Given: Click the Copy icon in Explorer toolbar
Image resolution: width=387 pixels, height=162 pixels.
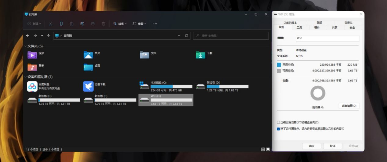Looking at the screenshot, I should [61, 24].
